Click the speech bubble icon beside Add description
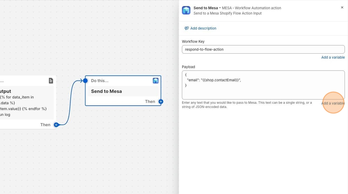This screenshot has height=194, width=348. point(186,28)
